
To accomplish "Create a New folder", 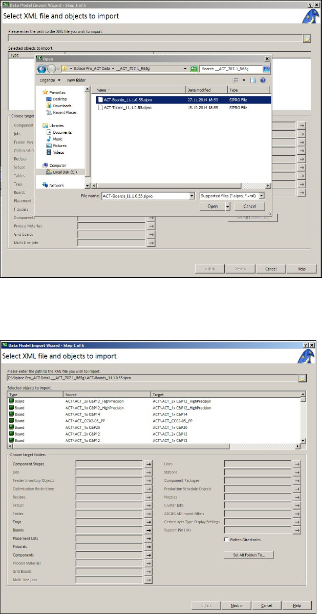I will [x=76, y=80].
